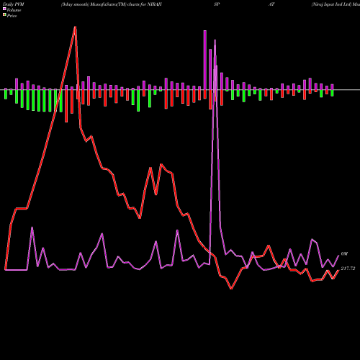
Task: Select the 'Volume' legend label
Action: pos(14,10)
